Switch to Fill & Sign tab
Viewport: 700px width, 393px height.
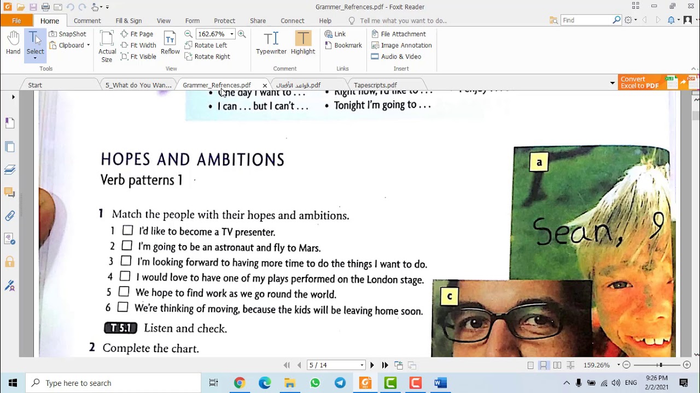coord(129,21)
